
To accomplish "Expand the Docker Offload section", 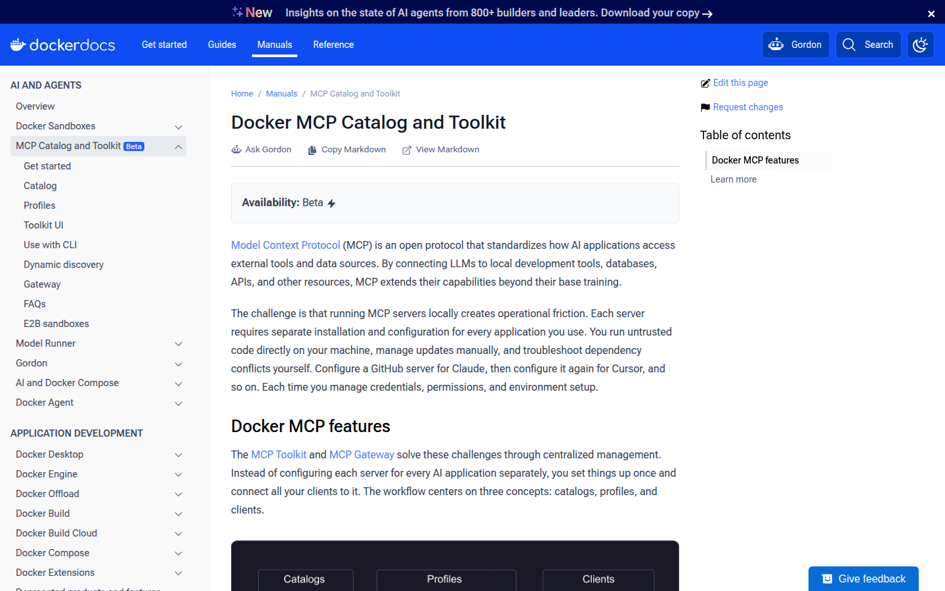I will coord(178,494).
